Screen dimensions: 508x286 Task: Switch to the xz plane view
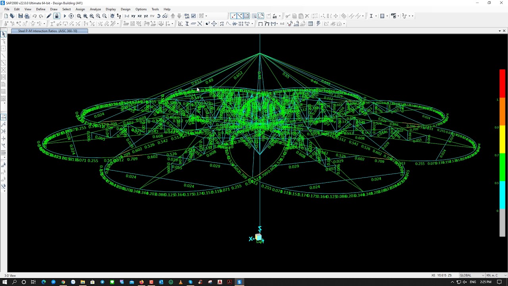coord(139,16)
